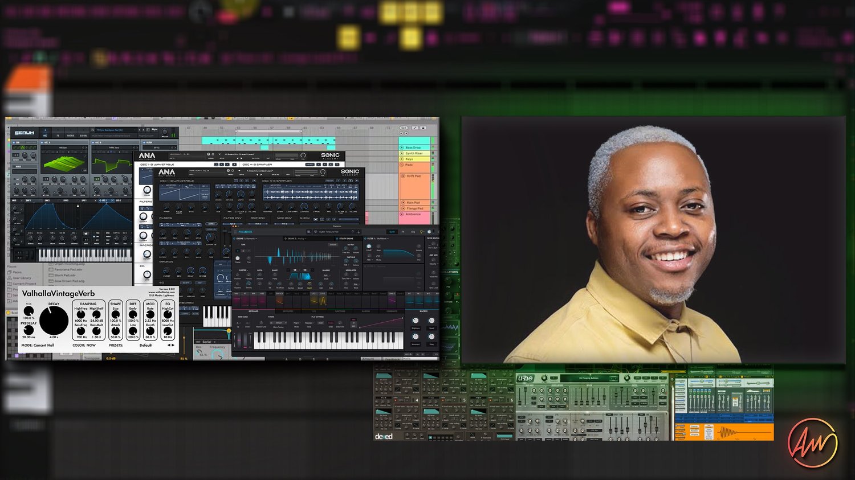Click the Serum logo

point(24,133)
